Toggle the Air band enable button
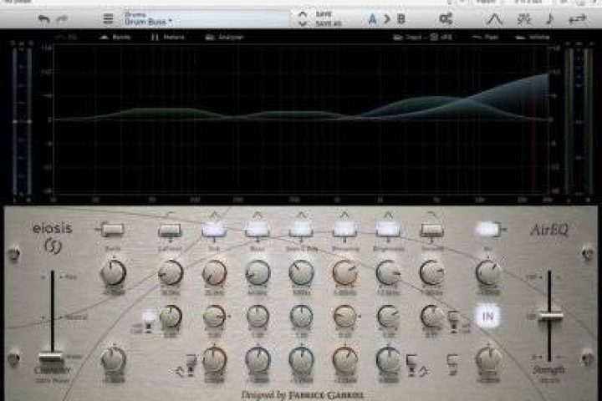 pyautogui.click(x=487, y=229)
